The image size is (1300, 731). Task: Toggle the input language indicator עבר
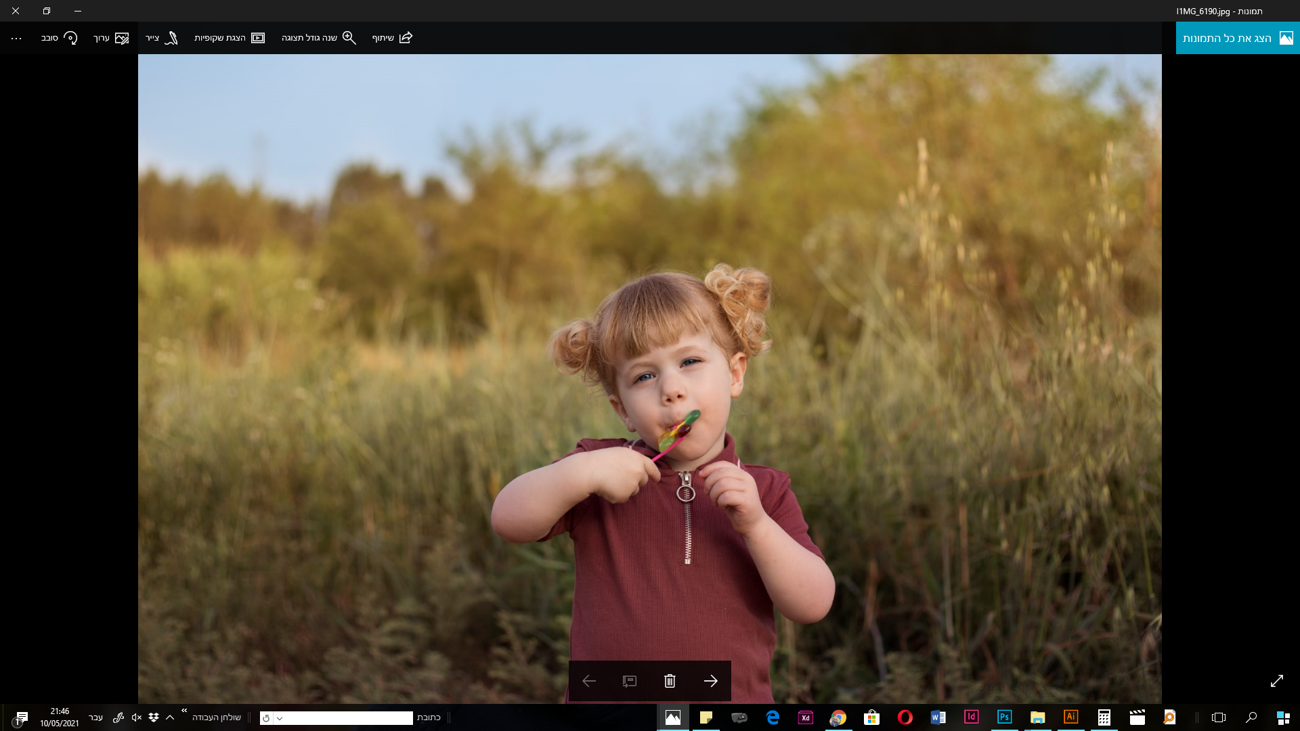pyautogui.click(x=96, y=717)
